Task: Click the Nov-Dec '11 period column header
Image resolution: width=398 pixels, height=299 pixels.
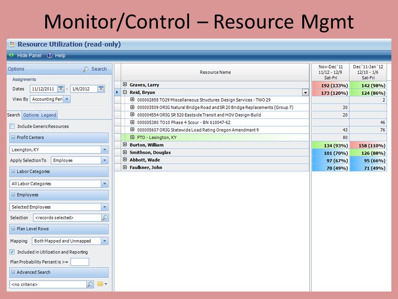Action: (330, 72)
